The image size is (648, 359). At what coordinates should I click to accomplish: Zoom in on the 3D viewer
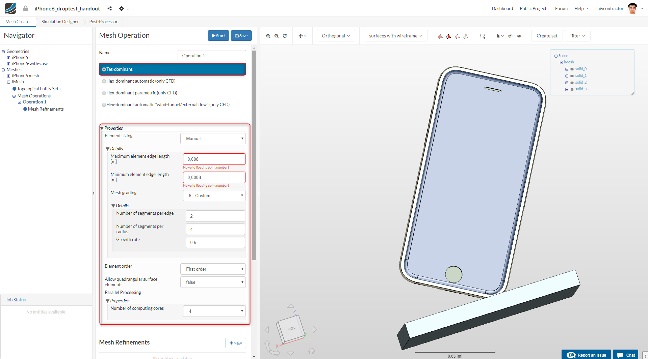(268, 36)
